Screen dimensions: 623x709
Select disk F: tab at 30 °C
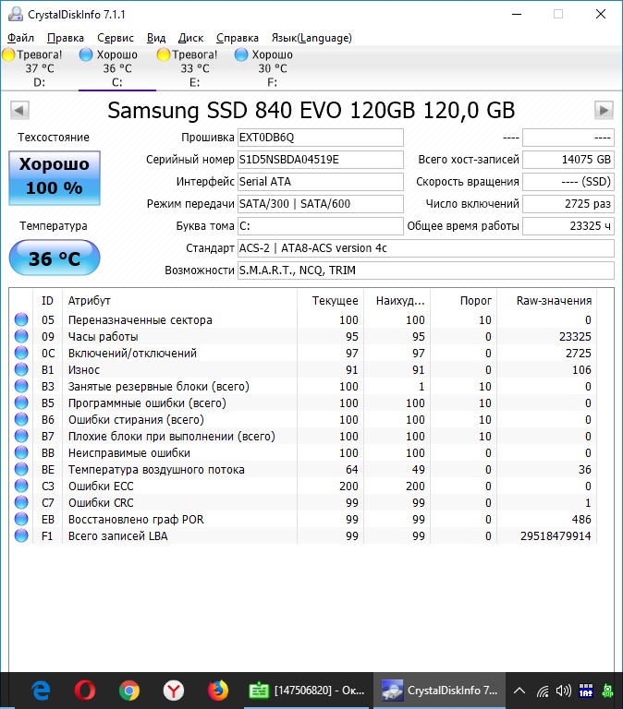[x=272, y=68]
